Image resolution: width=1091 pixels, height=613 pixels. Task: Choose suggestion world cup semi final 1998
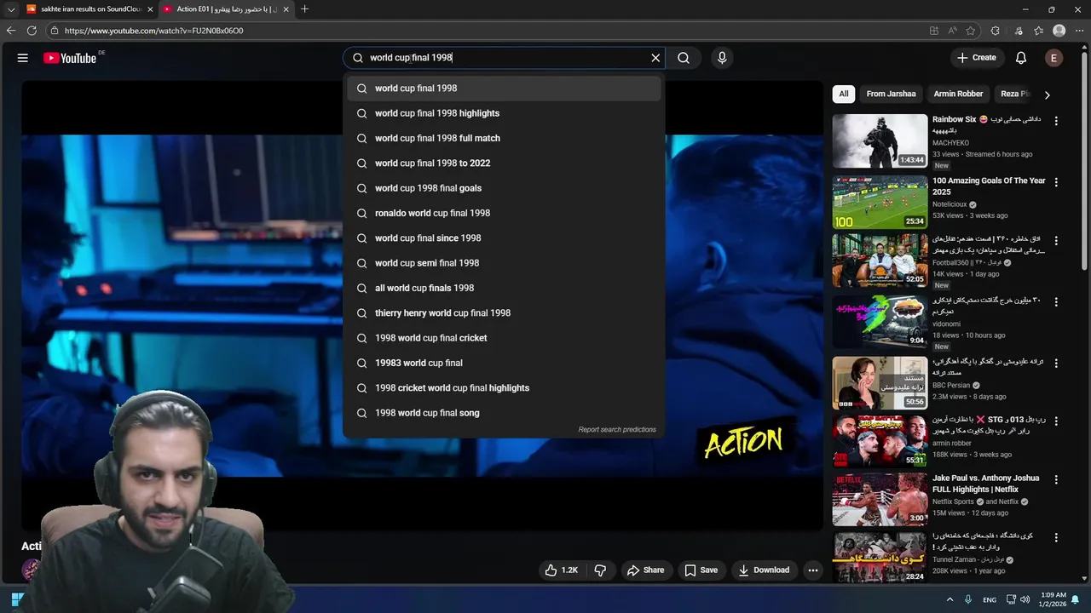pyautogui.click(x=504, y=263)
